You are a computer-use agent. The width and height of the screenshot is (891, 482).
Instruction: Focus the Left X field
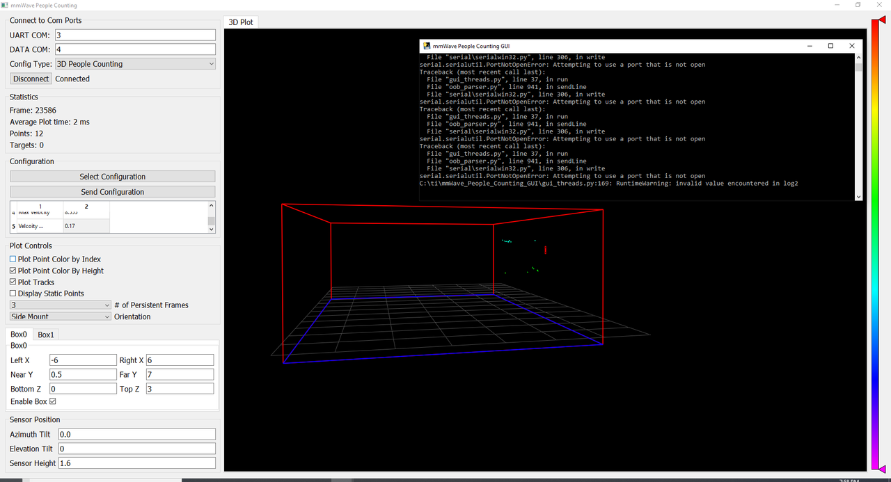[83, 360]
